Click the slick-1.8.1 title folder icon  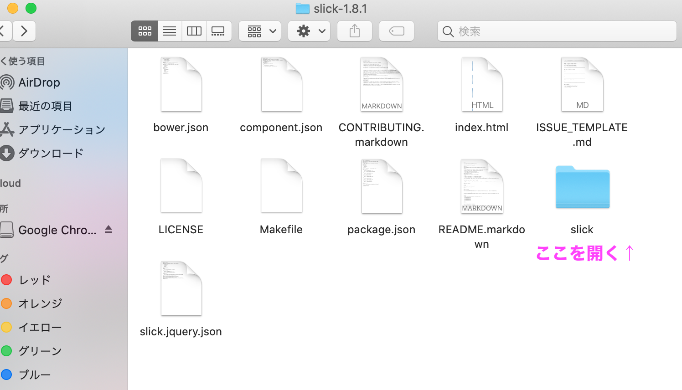coord(303,8)
